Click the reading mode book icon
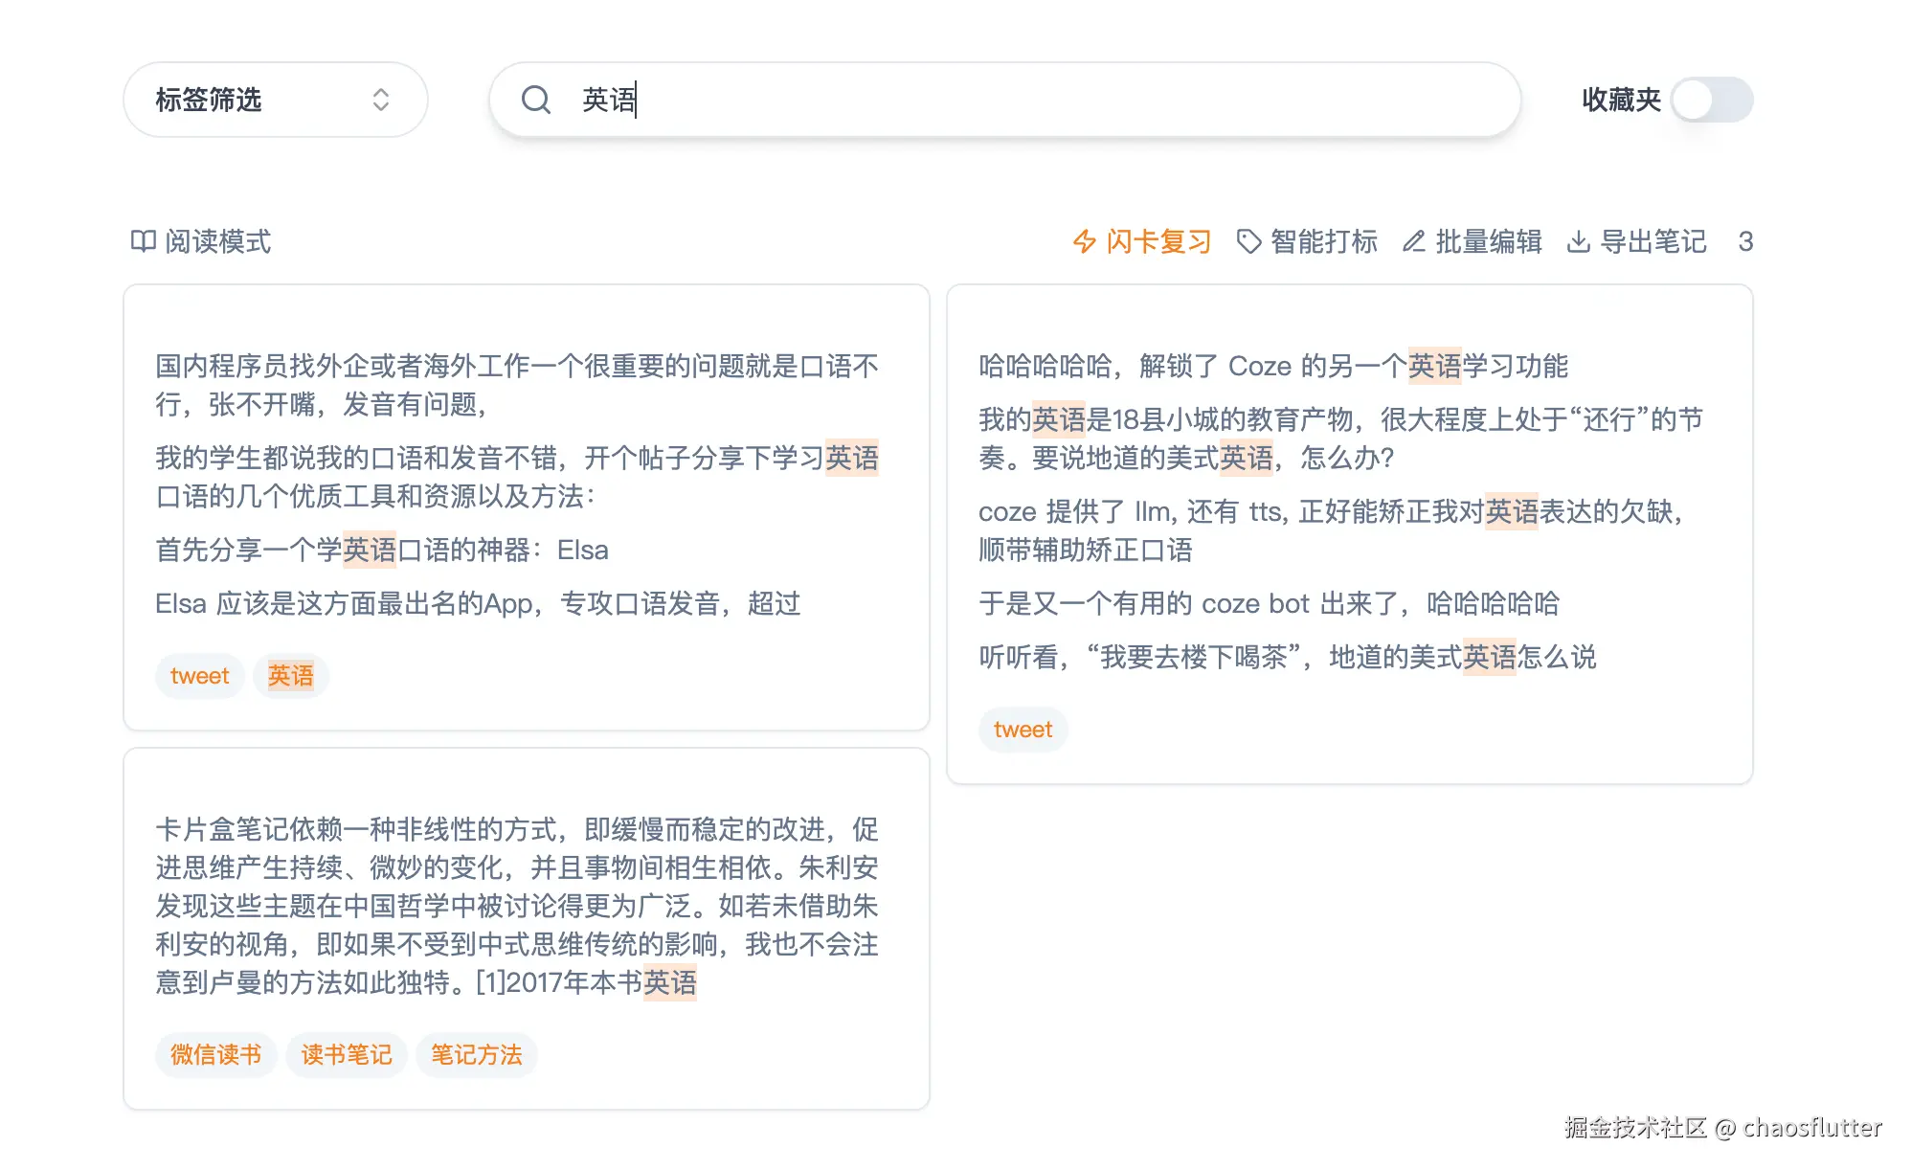Image resolution: width=1911 pixels, height=1170 pixels. tap(144, 241)
